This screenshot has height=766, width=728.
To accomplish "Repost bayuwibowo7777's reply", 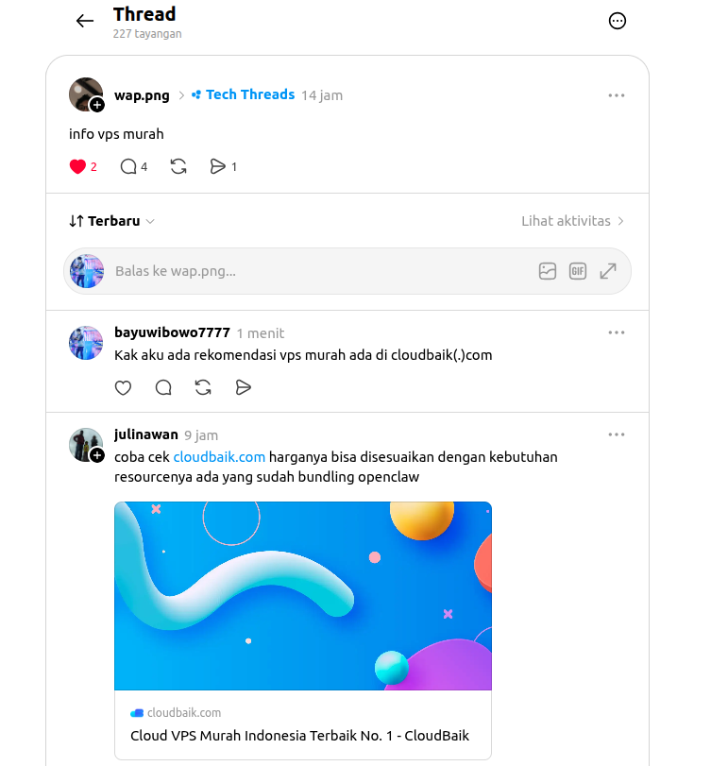I will (203, 388).
